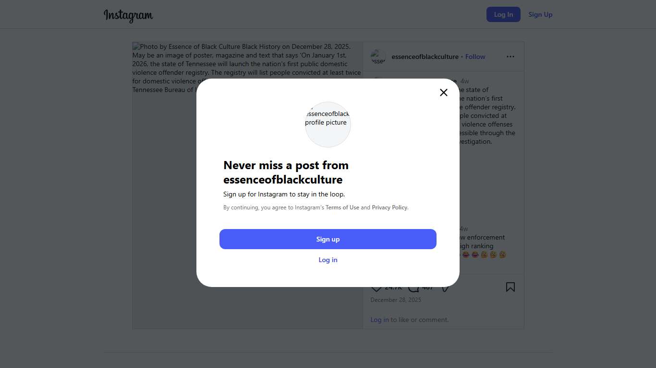Click the small avatar in the post header
Image resolution: width=656 pixels, height=368 pixels.
point(378,57)
